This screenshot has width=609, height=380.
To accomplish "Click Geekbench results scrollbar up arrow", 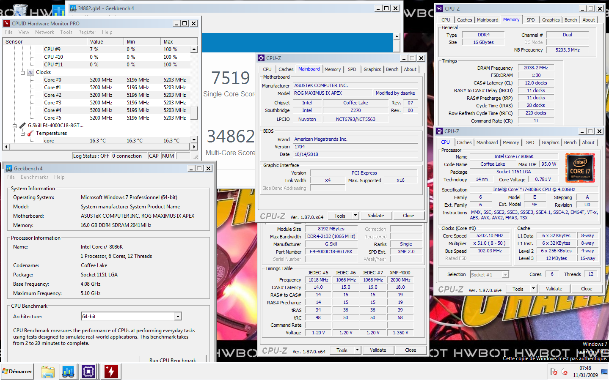I will point(397,36).
